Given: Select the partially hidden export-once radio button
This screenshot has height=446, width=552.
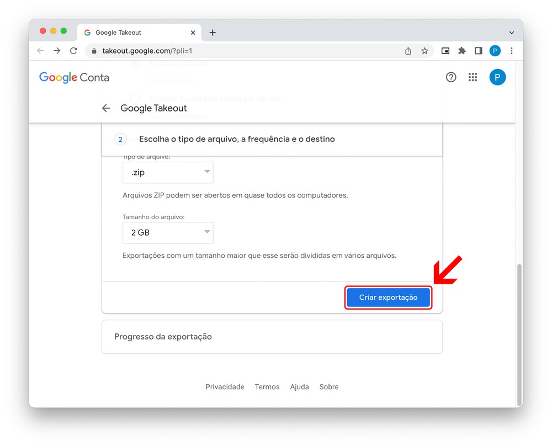Looking at the screenshot, I should [135, 64].
